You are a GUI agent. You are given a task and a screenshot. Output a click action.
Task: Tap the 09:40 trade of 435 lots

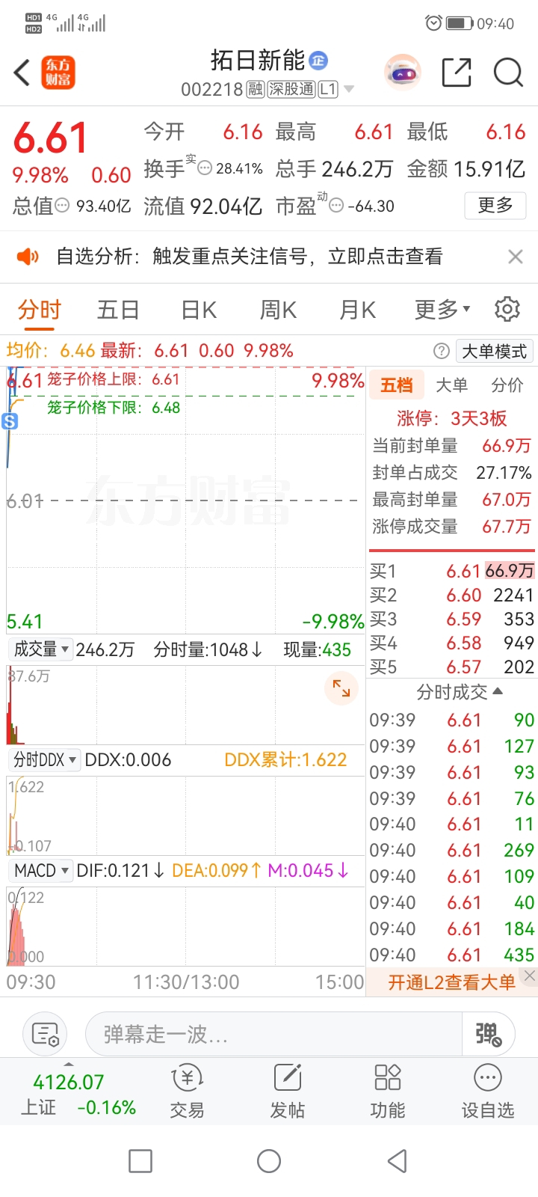click(452, 955)
